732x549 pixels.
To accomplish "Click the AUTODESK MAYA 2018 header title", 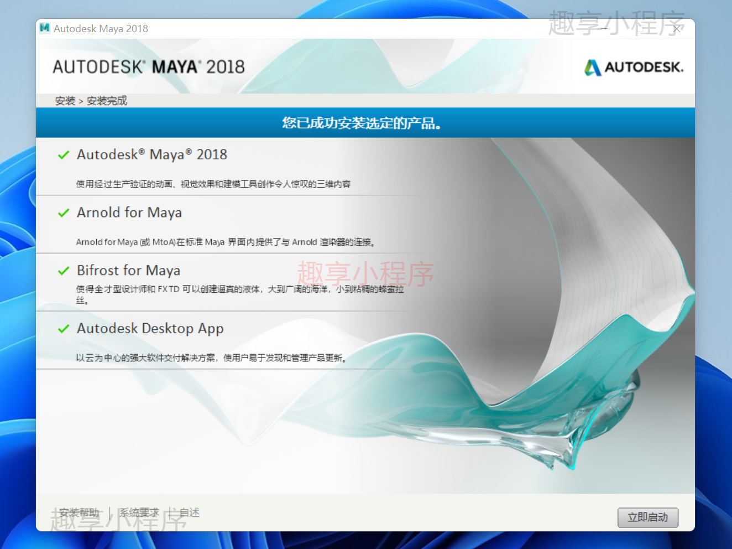I will pyautogui.click(x=149, y=67).
